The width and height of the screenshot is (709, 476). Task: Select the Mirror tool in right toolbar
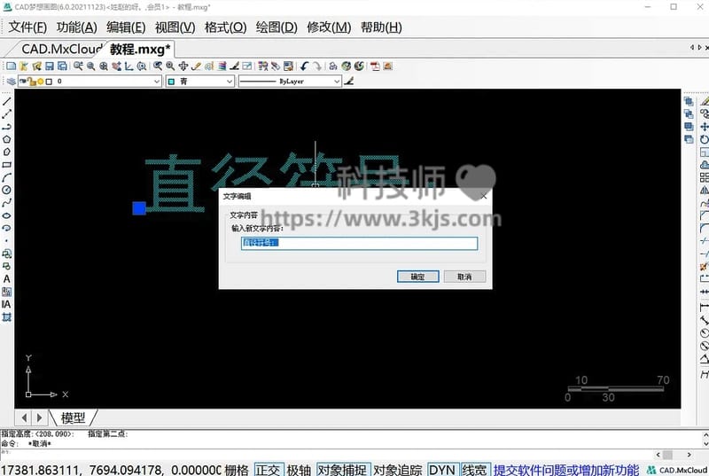pos(704,191)
